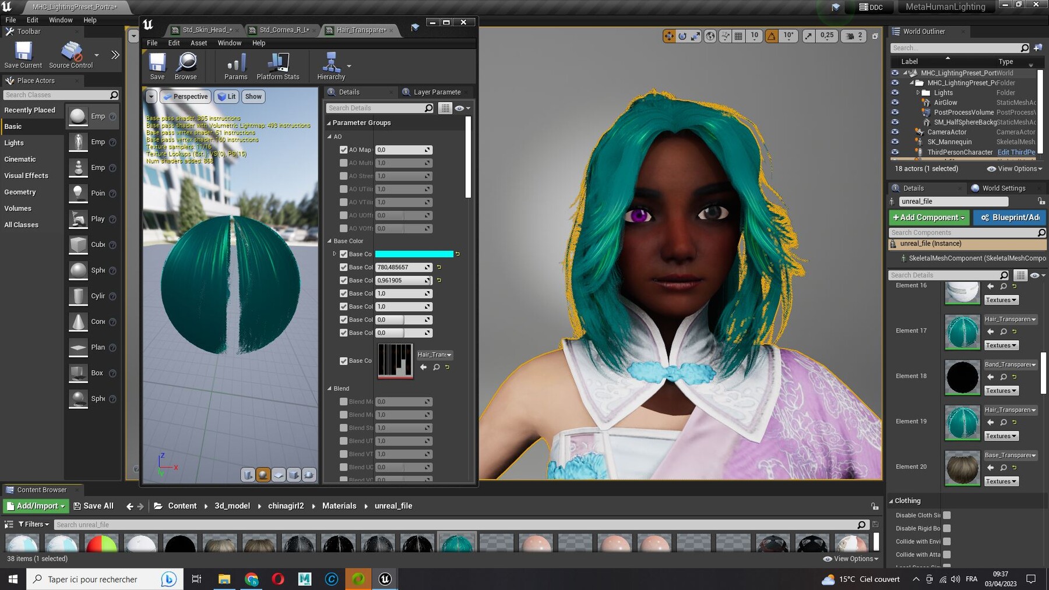Open Chrome from Windows taskbar
The width and height of the screenshot is (1049, 590).
point(251,579)
